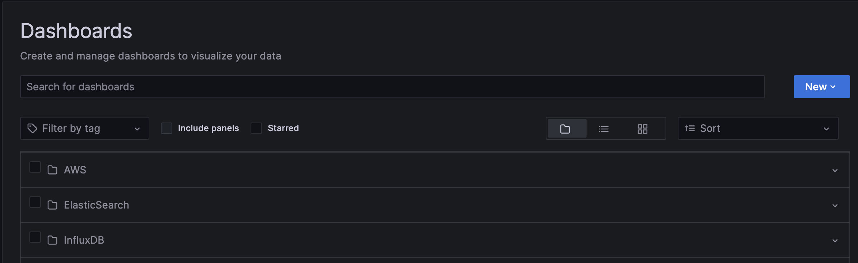Image resolution: width=858 pixels, height=263 pixels.
Task: Click the sort order icon in Sort control
Action: [689, 128]
